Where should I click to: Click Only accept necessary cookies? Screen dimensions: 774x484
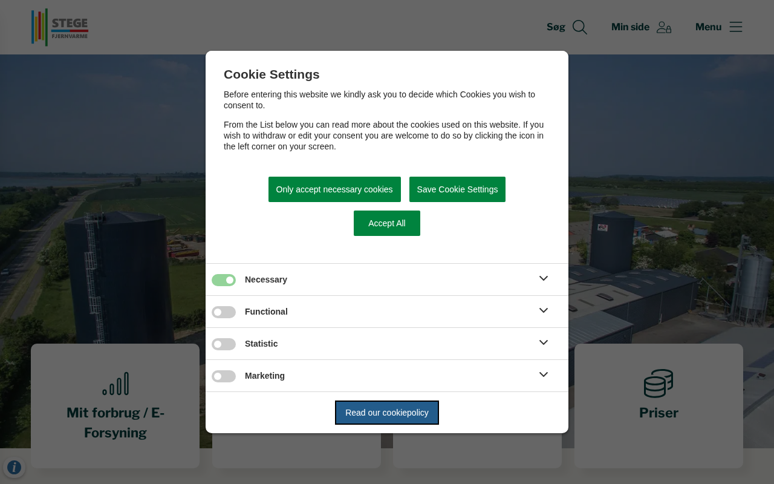click(x=334, y=189)
